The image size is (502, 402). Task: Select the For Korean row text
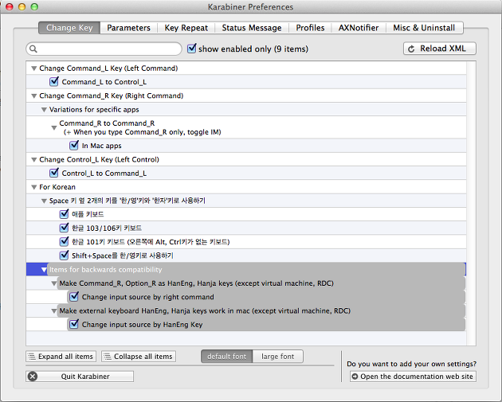(57, 187)
